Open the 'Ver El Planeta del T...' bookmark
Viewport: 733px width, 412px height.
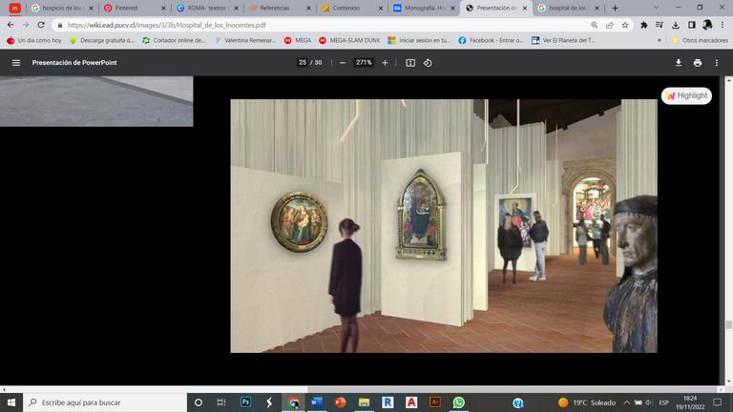point(564,41)
